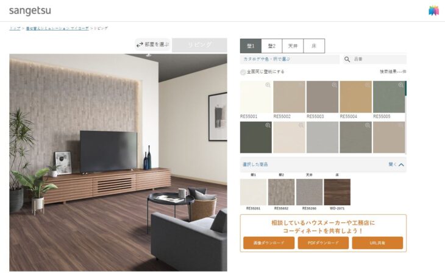Open the カタログや色・柄で選ぶ dropdown
The image size is (445, 274).
pyautogui.click(x=290, y=59)
